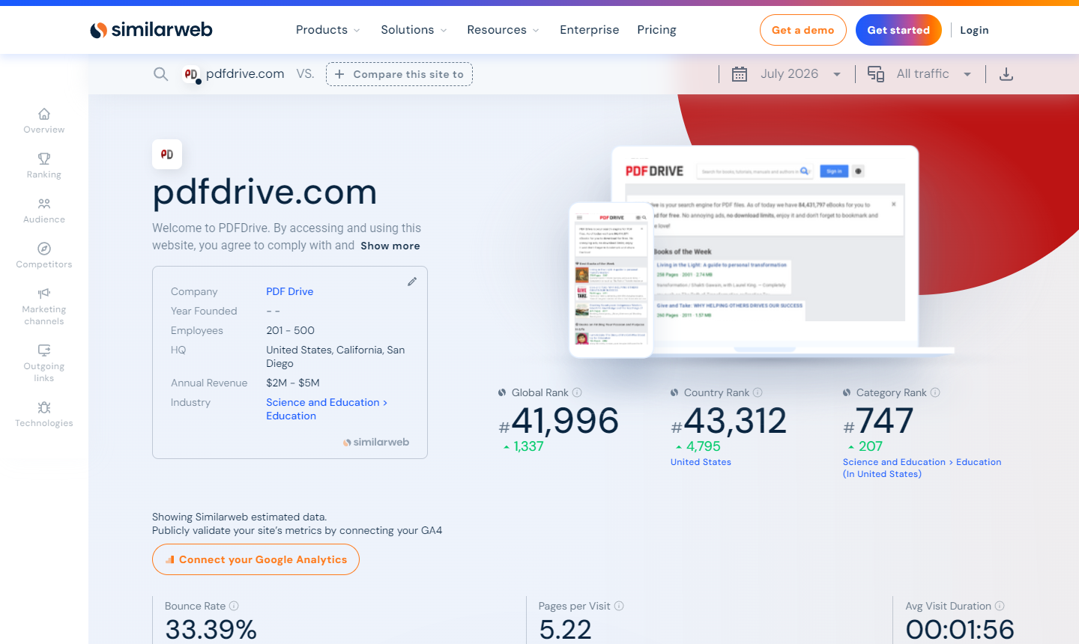Click the Similarweb logo

point(151,30)
